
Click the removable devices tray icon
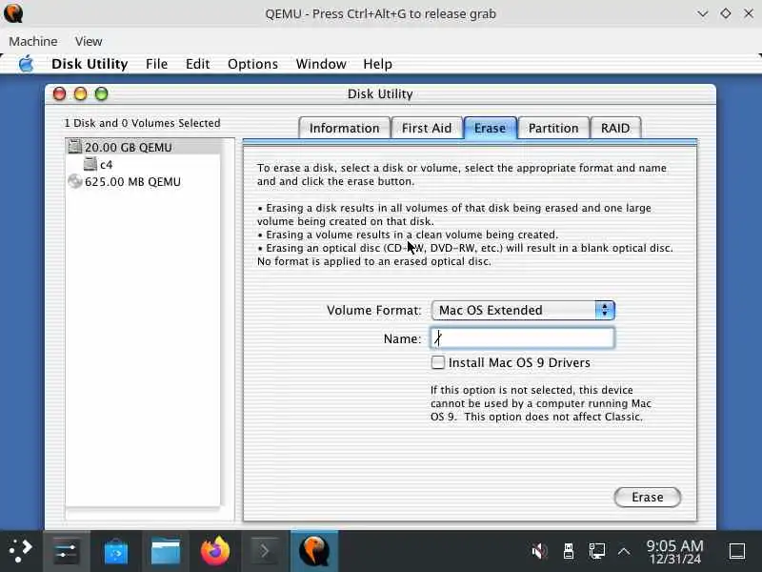tap(568, 551)
